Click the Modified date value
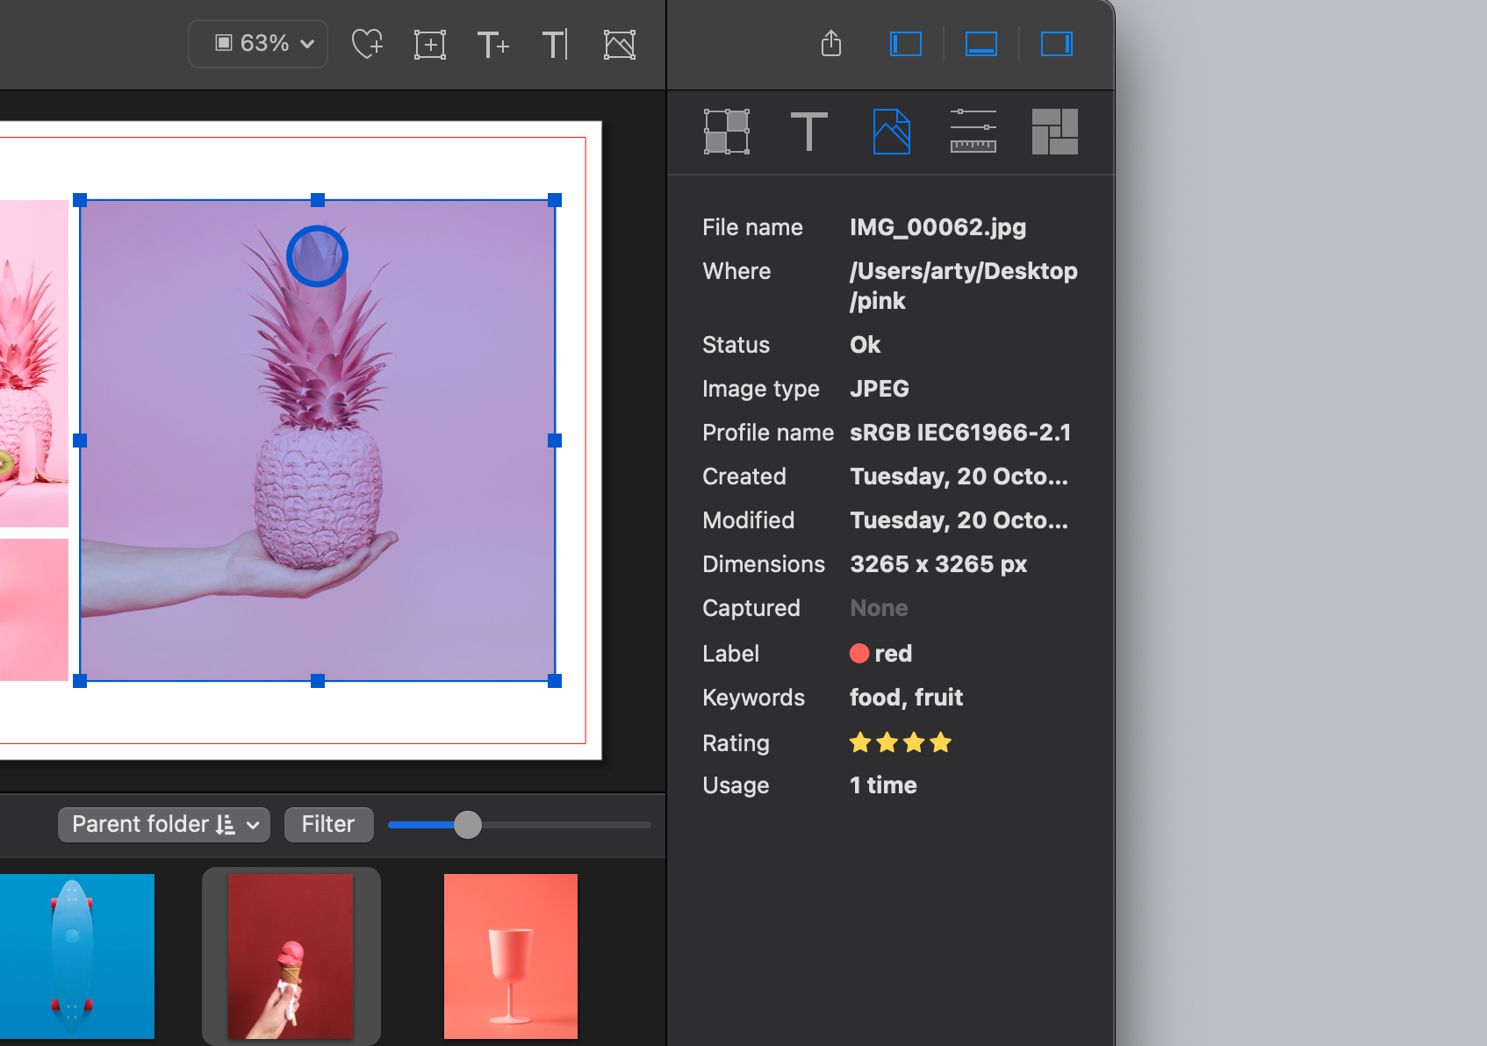This screenshot has width=1487, height=1046. click(959, 520)
